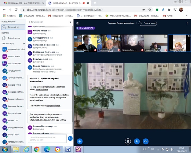This screenshot has height=153, width=191.
Task: Open meeting options menu at top right
Action: click(x=187, y=23)
